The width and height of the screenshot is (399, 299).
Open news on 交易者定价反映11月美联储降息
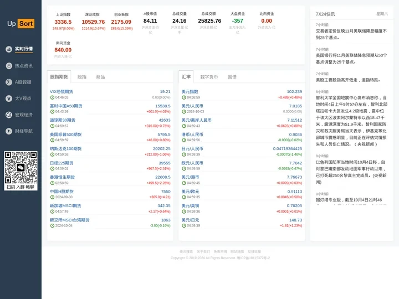click(x=351, y=34)
